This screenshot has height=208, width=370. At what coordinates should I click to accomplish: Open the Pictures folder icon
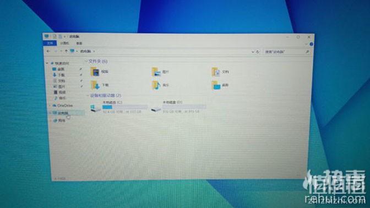[x=156, y=72]
